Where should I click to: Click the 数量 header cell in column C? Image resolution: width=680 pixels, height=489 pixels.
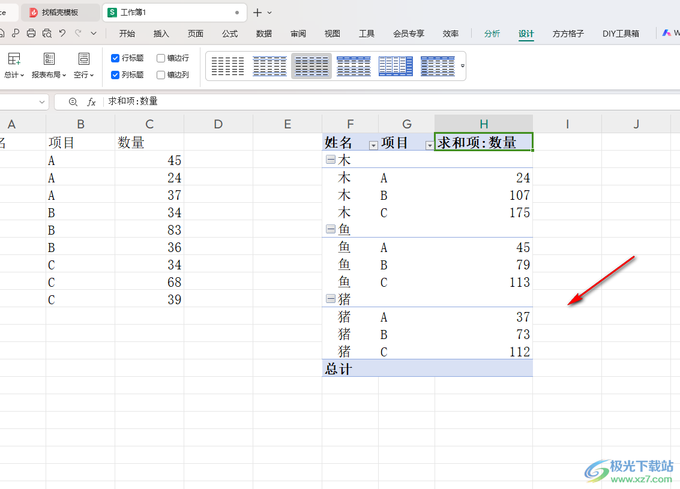(149, 142)
